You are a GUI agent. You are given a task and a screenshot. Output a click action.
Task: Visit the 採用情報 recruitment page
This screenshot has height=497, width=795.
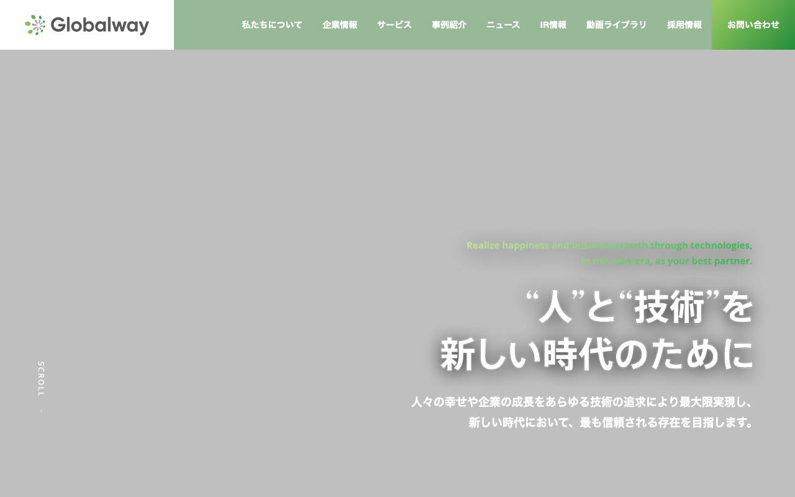click(x=684, y=25)
